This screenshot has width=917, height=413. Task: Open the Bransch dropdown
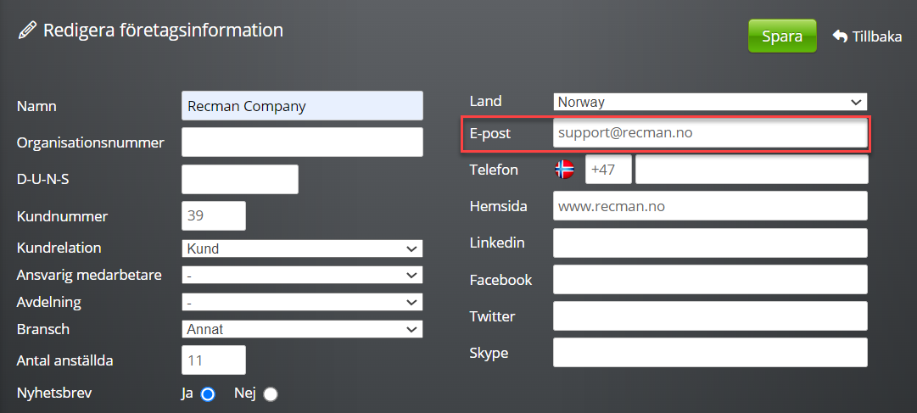click(302, 329)
